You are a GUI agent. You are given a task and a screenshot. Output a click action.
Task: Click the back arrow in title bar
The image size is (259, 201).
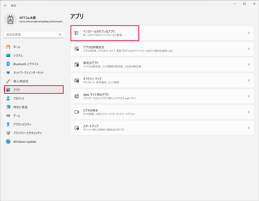(5, 5)
